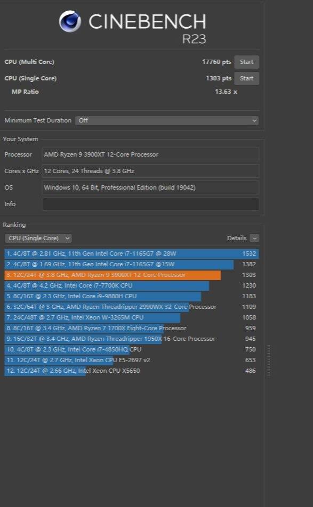The image size is (313, 507).
Task: Click the CPU (Single Core) label above MP Ratio
Action: (30, 78)
